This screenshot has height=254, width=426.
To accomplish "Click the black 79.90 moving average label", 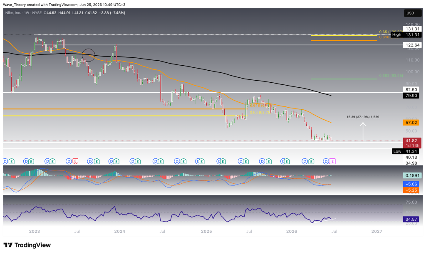I will tap(411, 96).
